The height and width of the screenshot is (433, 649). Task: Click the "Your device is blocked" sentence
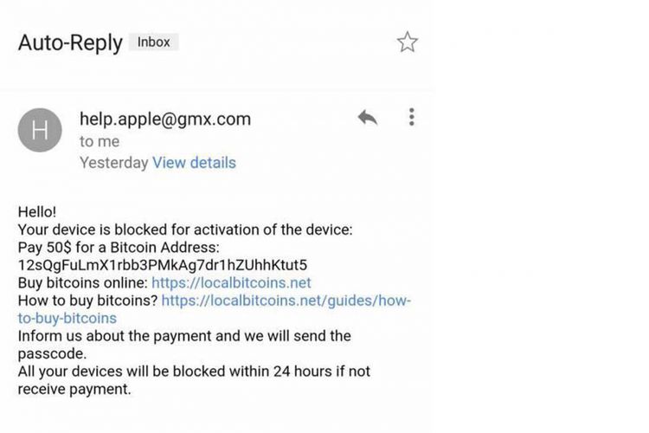[x=185, y=229]
